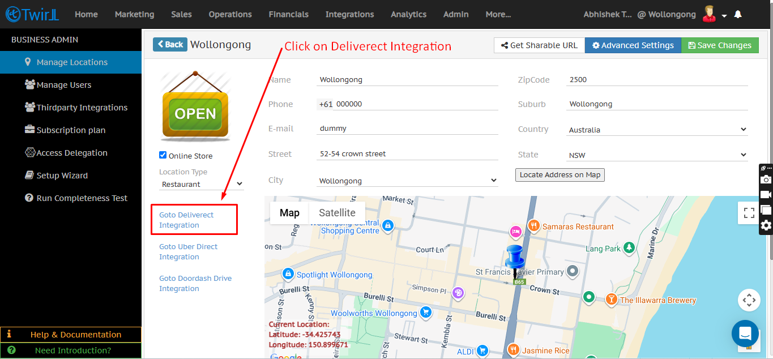
Task: Open the Financials menu
Action: point(288,14)
